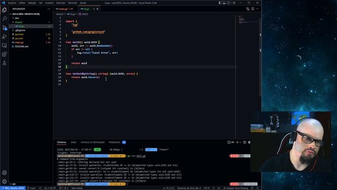The width and height of the screenshot is (337, 190).
Task: Open the Remote Explorer view
Action: coord(4,45)
